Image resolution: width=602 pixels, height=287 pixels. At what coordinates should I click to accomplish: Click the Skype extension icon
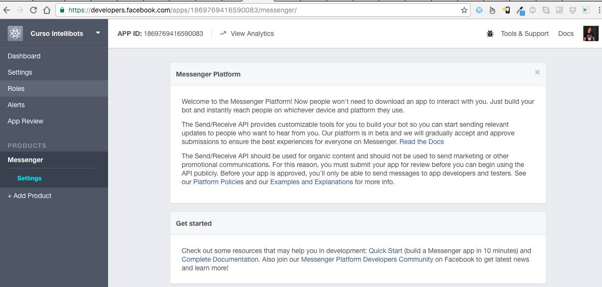coord(547,10)
